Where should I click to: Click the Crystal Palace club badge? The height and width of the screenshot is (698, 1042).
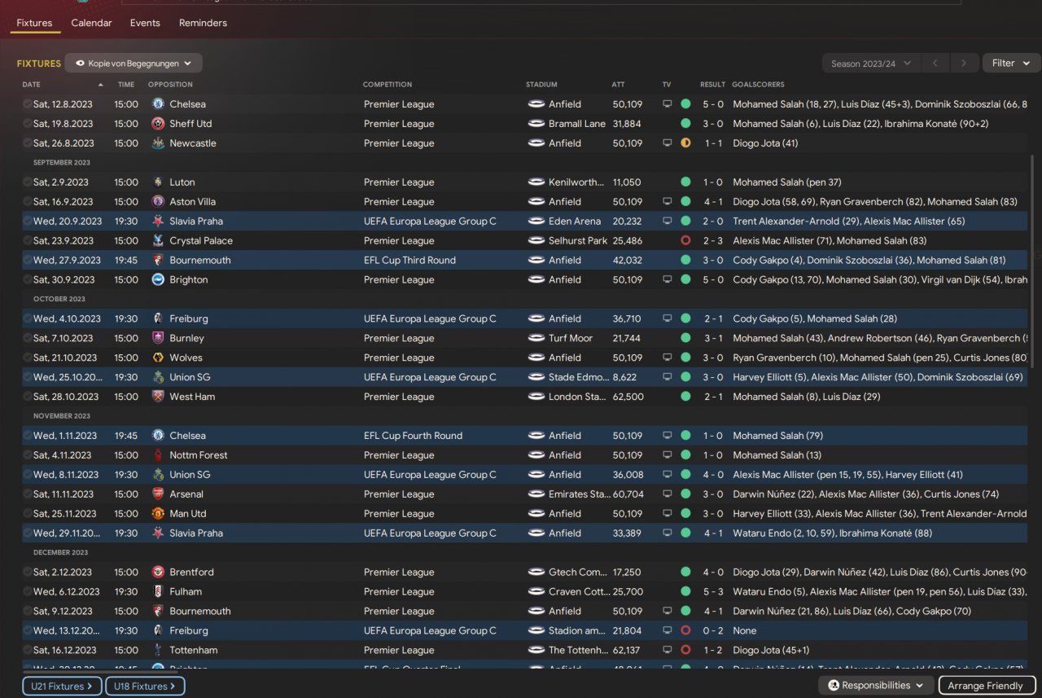pos(158,241)
